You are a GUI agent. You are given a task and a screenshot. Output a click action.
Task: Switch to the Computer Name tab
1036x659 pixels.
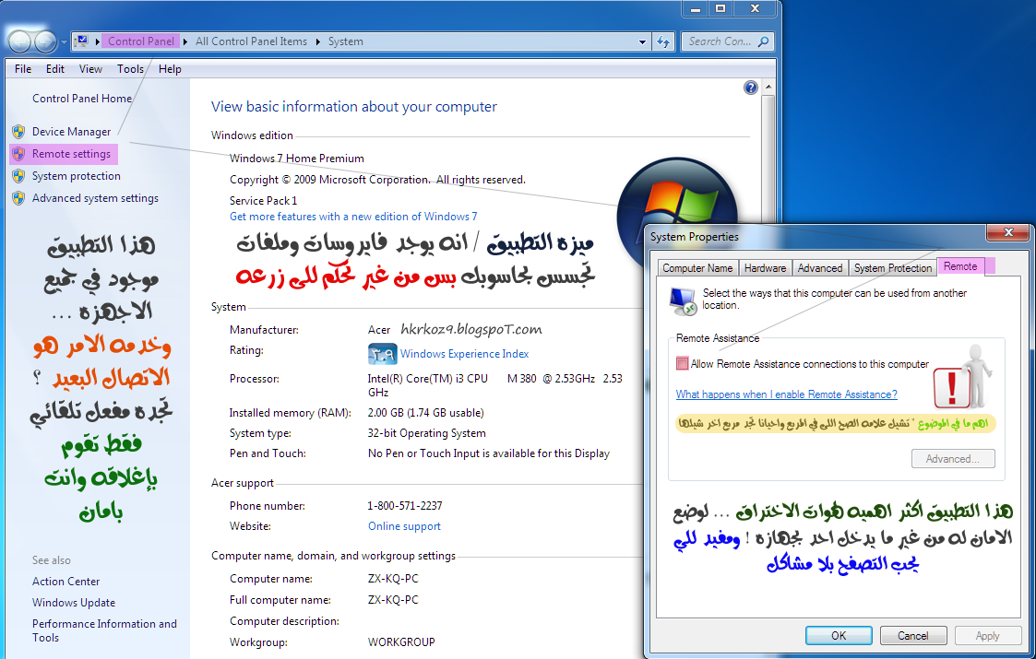tap(697, 268)
